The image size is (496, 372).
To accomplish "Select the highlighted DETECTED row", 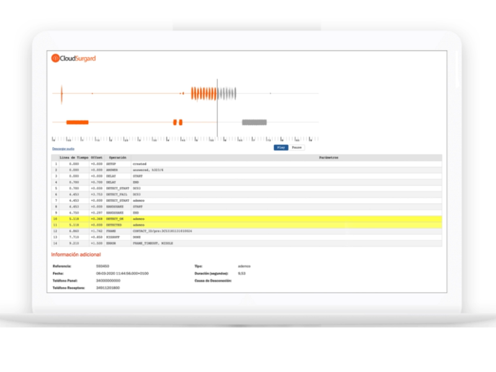I will click(x=247, y=225).
